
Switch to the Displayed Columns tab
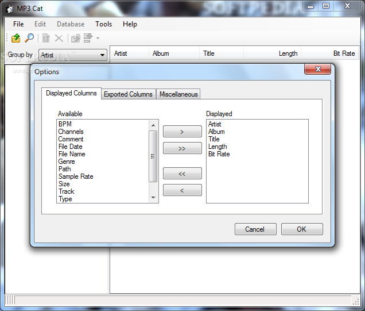coord(71,93)
